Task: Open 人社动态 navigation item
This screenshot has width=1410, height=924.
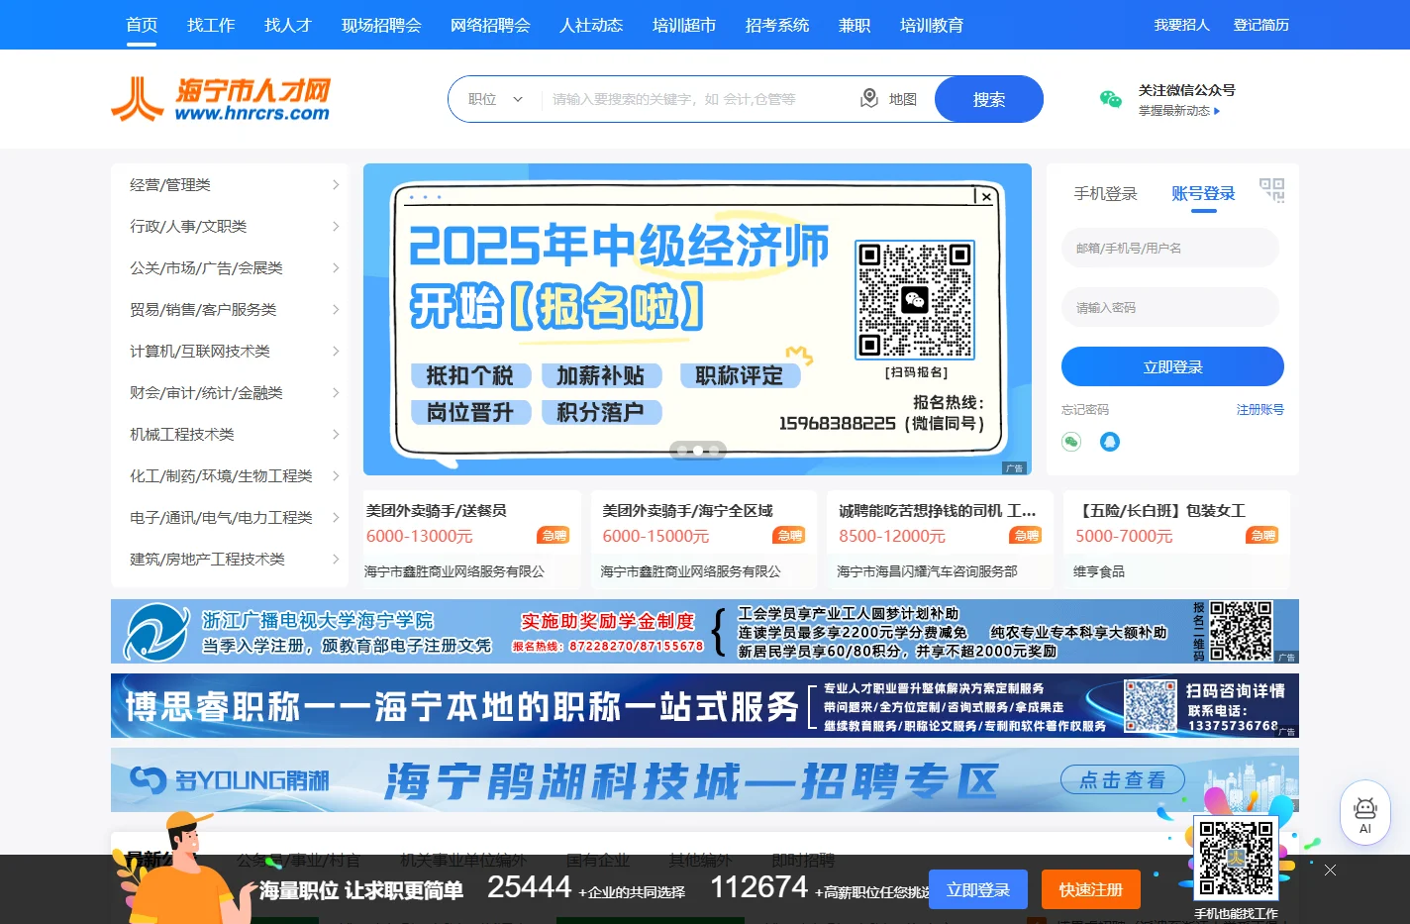Action: pos(591,25)
